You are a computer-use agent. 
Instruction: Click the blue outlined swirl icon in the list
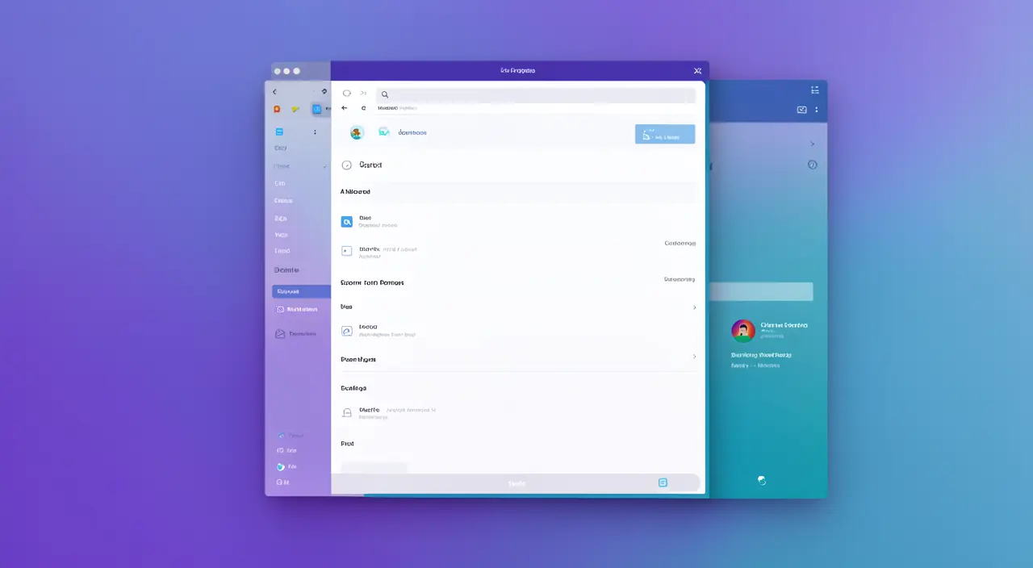[x=347, y=331]
